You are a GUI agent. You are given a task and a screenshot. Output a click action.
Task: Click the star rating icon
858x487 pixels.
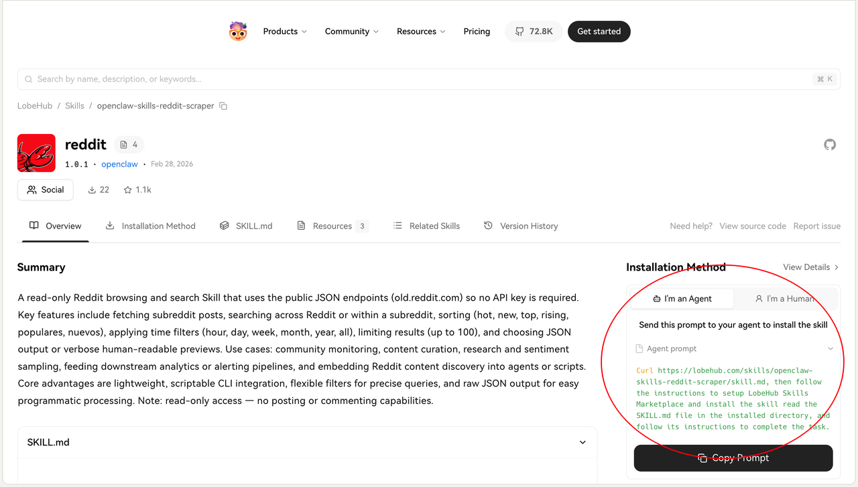pos(127,190)
